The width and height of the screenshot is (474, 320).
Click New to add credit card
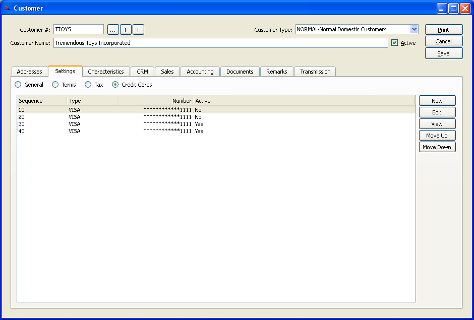tap(437, 101)
